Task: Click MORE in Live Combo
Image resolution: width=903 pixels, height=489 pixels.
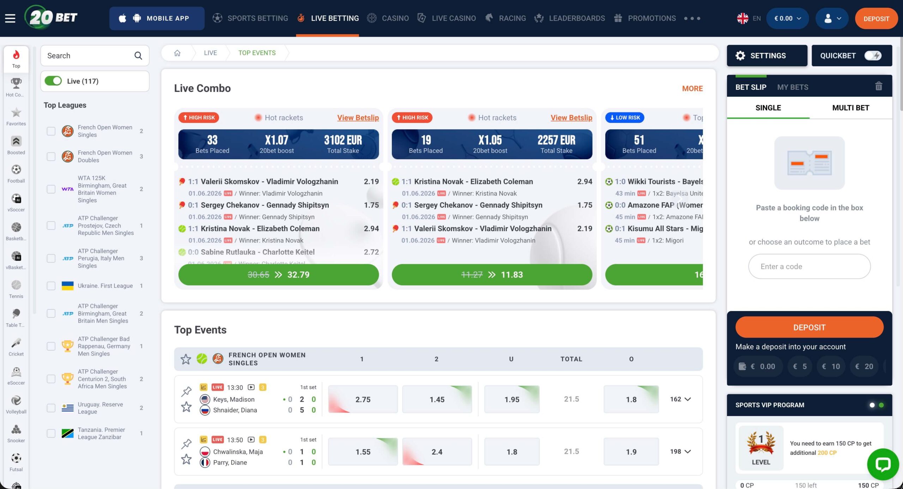Action: (x=692, y=88)
